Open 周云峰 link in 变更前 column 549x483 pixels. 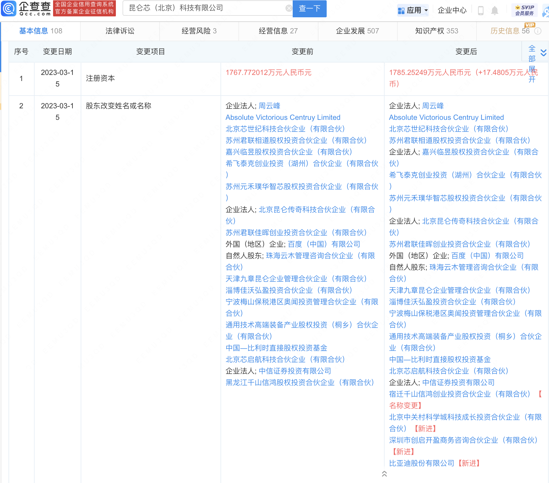(269, 106)
